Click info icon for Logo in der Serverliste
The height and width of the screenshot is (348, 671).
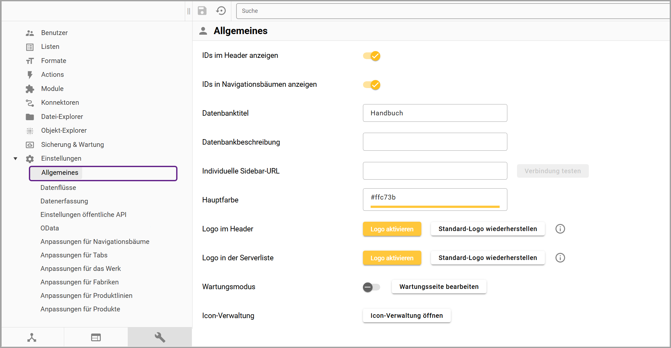tap(560, 258)
